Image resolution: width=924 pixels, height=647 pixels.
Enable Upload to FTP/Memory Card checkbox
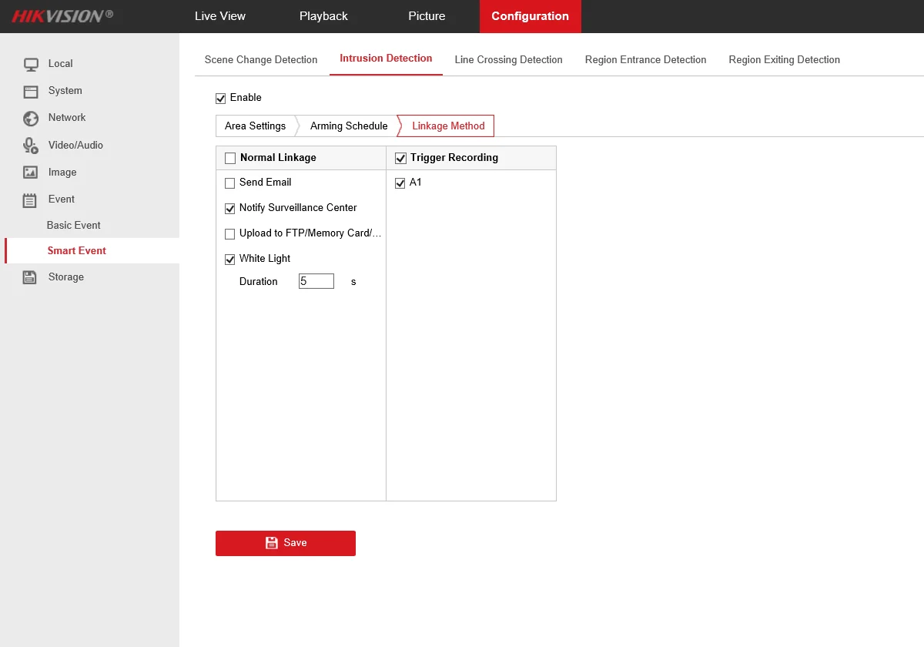[229, 234]
